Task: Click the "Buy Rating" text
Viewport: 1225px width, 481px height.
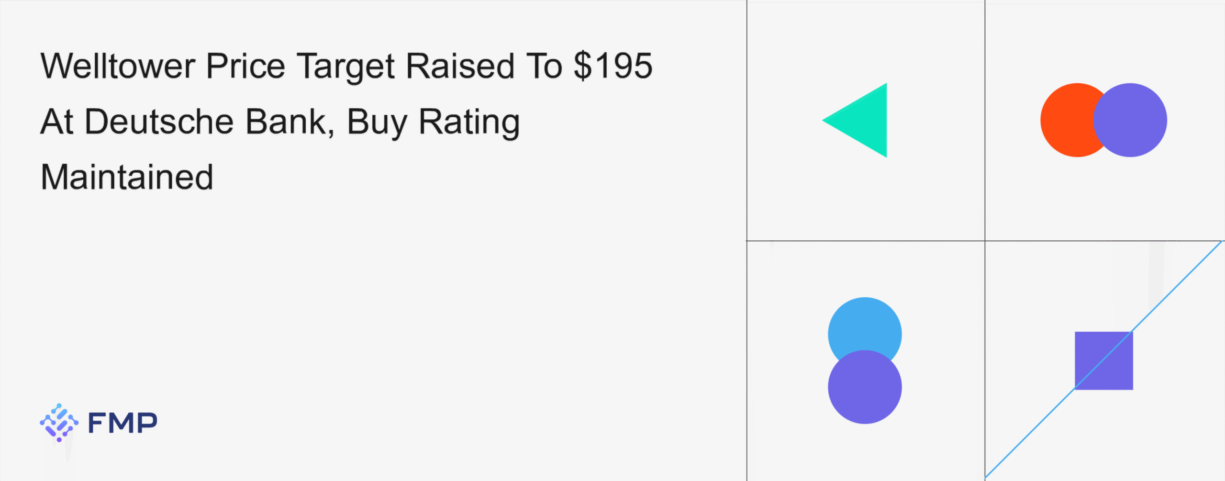Action: click(433, 123)
